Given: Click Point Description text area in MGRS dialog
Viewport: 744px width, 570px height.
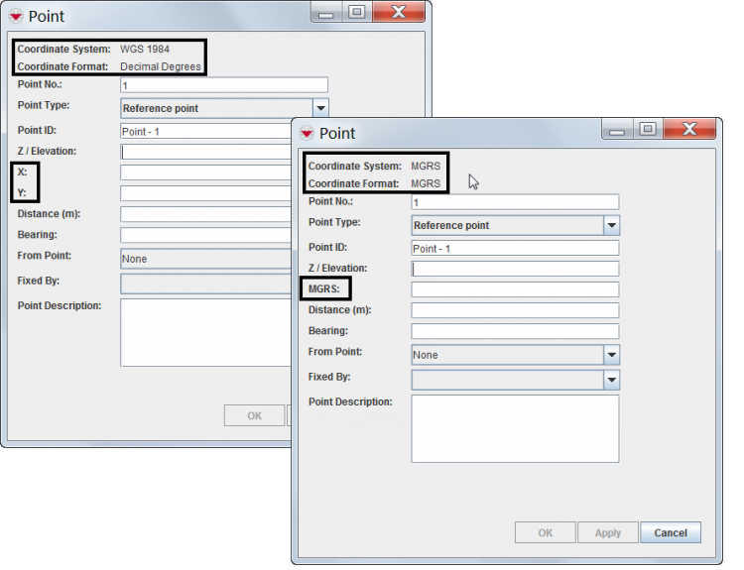Looking at the screenshot, I should tap(515, 428).
